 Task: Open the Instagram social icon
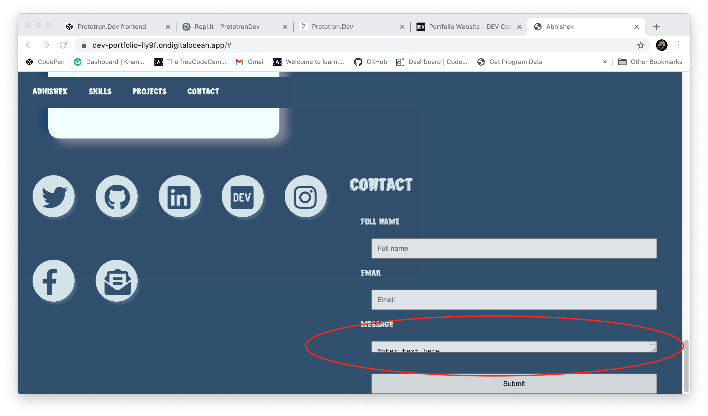coord(305,196)
